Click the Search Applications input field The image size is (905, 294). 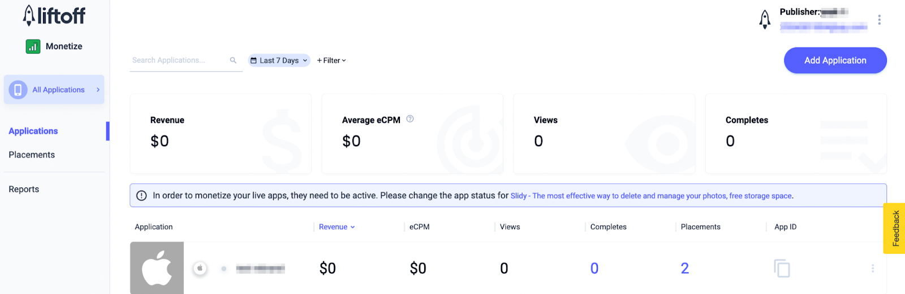pos(178,60)
